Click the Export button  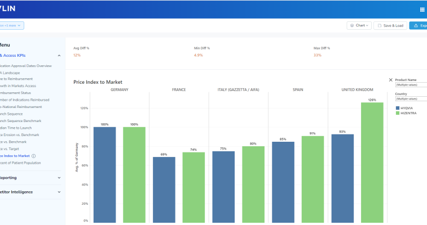418,25
